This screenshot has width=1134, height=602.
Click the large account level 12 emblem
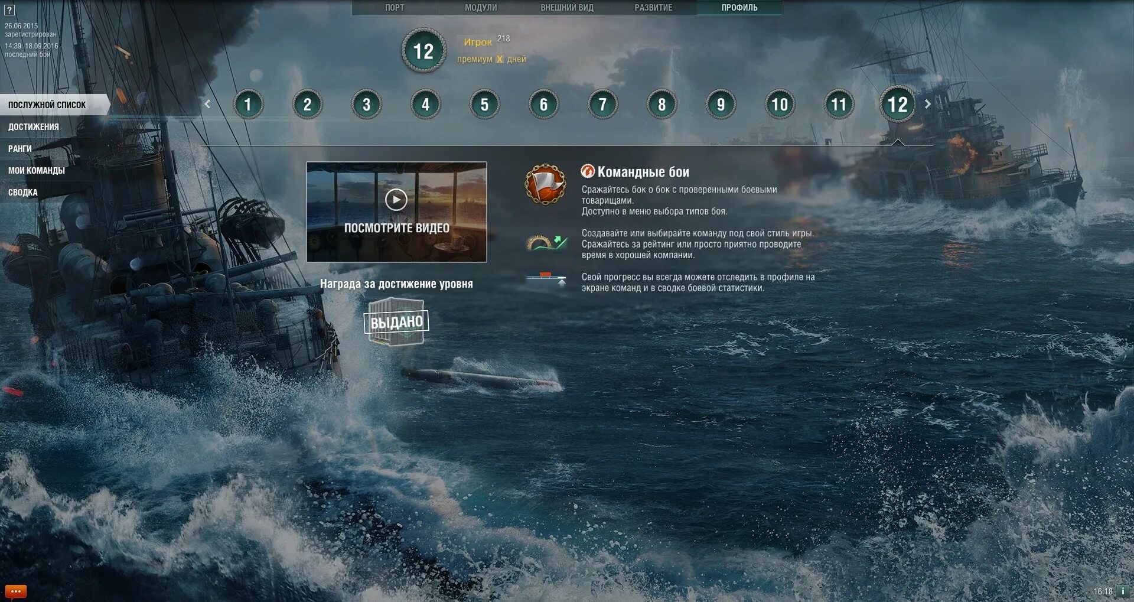coord(423,51)
